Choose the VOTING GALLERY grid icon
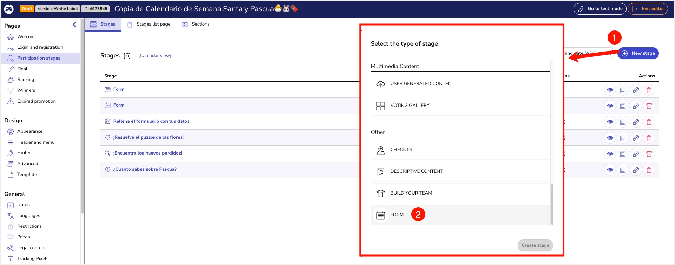 pos(381,106)
